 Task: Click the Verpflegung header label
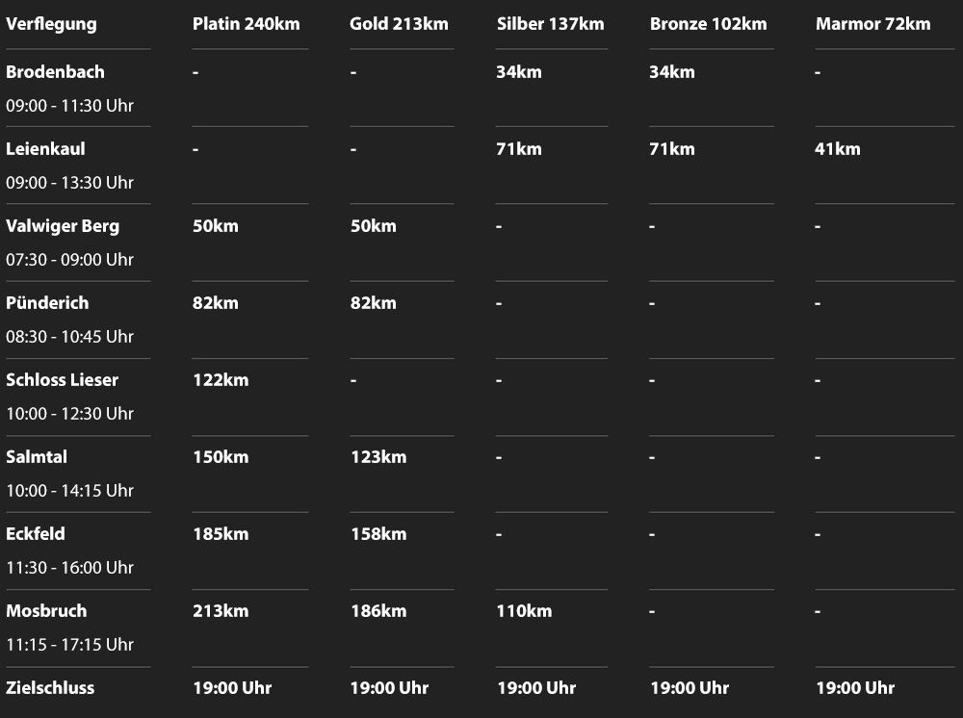click(51, 24)
